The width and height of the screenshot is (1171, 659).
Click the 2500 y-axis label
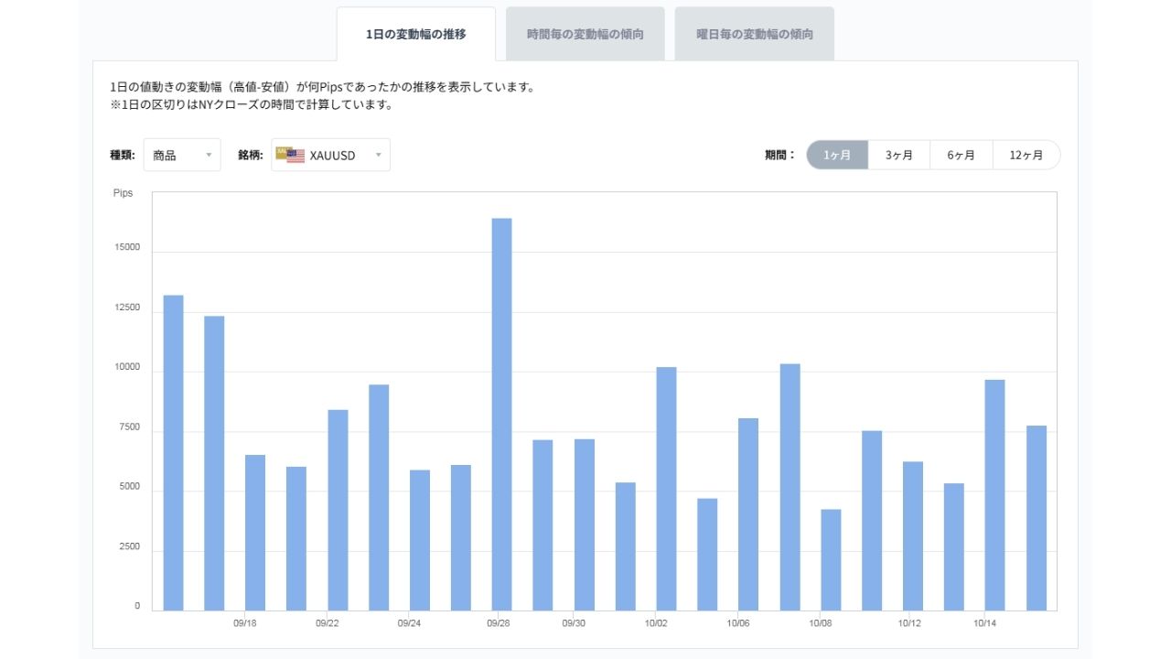click(129, 547)
